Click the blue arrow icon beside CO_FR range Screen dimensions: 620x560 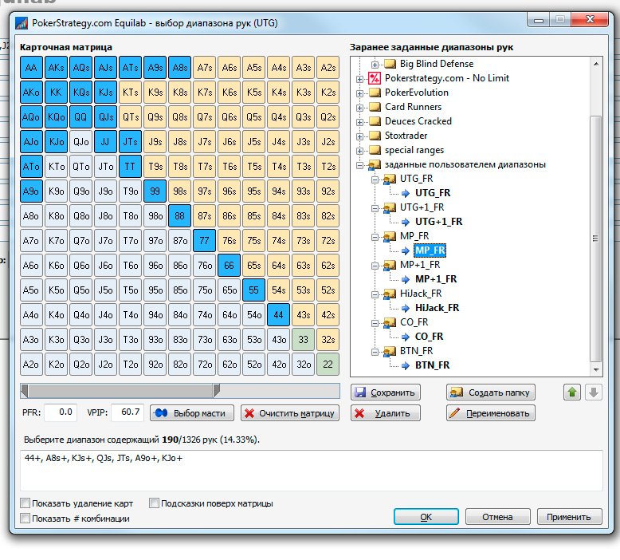tap(406, 337)
